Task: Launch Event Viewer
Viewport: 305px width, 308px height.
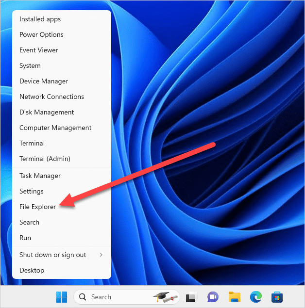Action: coord(62,50)
